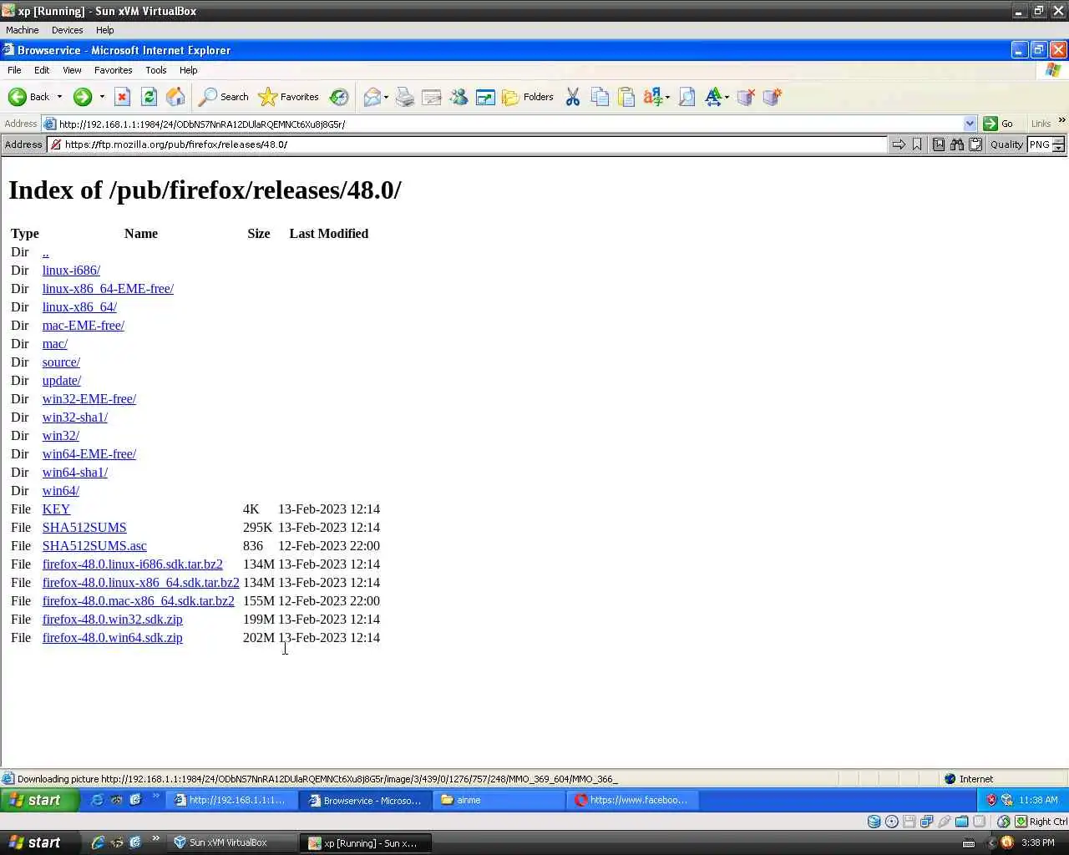Open the Tools menu
Image resolution: width=1069 pixels, height=855 pixels.
point(156,70)
